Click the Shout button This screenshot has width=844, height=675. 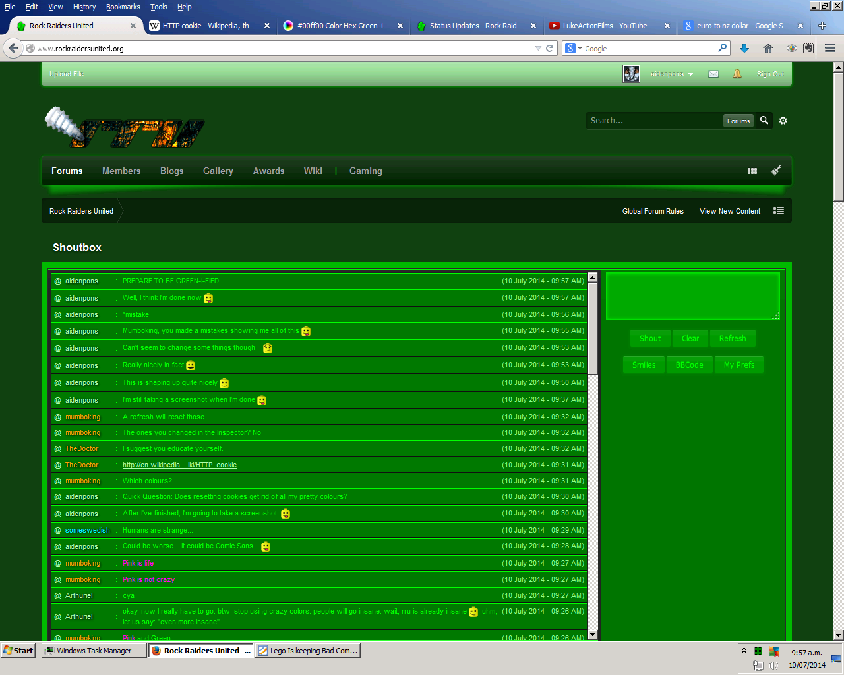click(650, 338)
